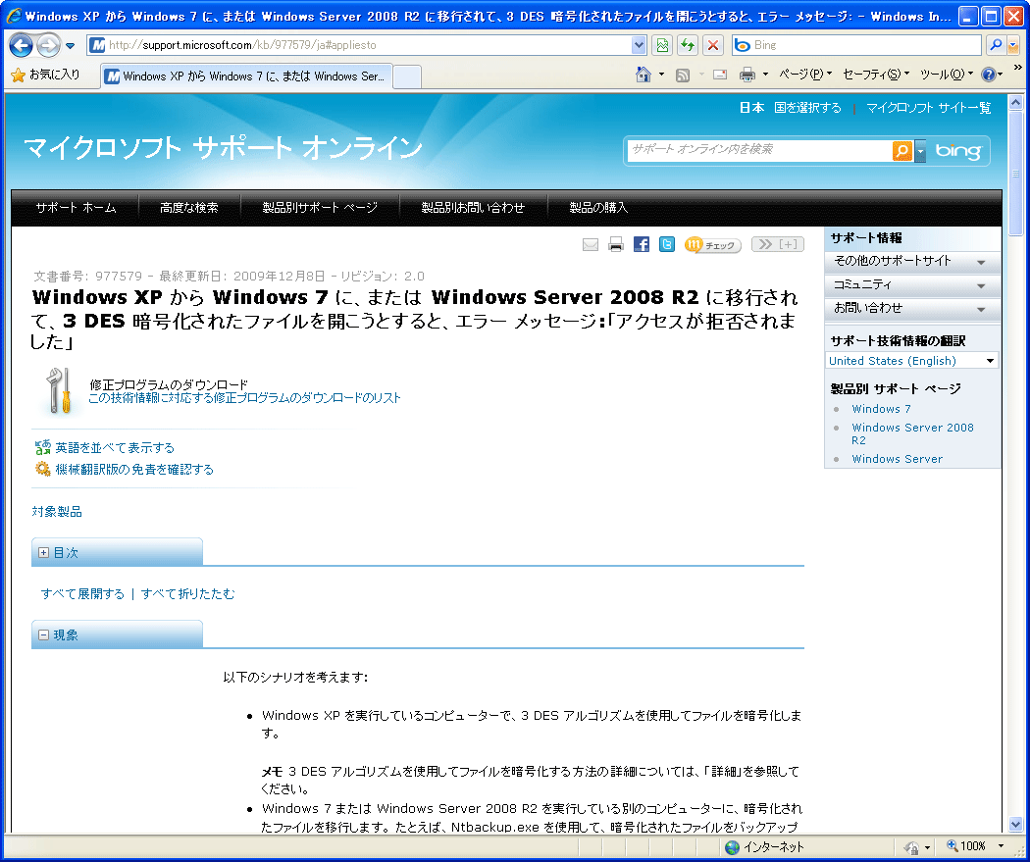Expand the share [+] more button
The image size is (1030, 862).
[778, 245]
